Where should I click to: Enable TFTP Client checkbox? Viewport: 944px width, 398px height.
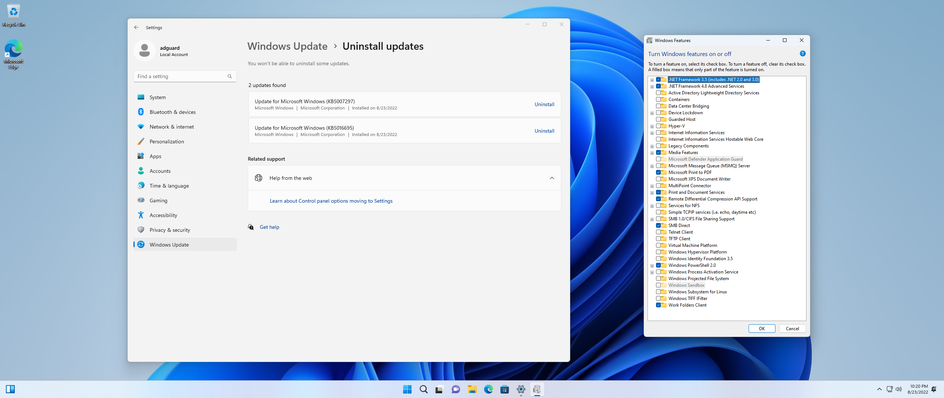pyautogui.click(x=658, y=239)
